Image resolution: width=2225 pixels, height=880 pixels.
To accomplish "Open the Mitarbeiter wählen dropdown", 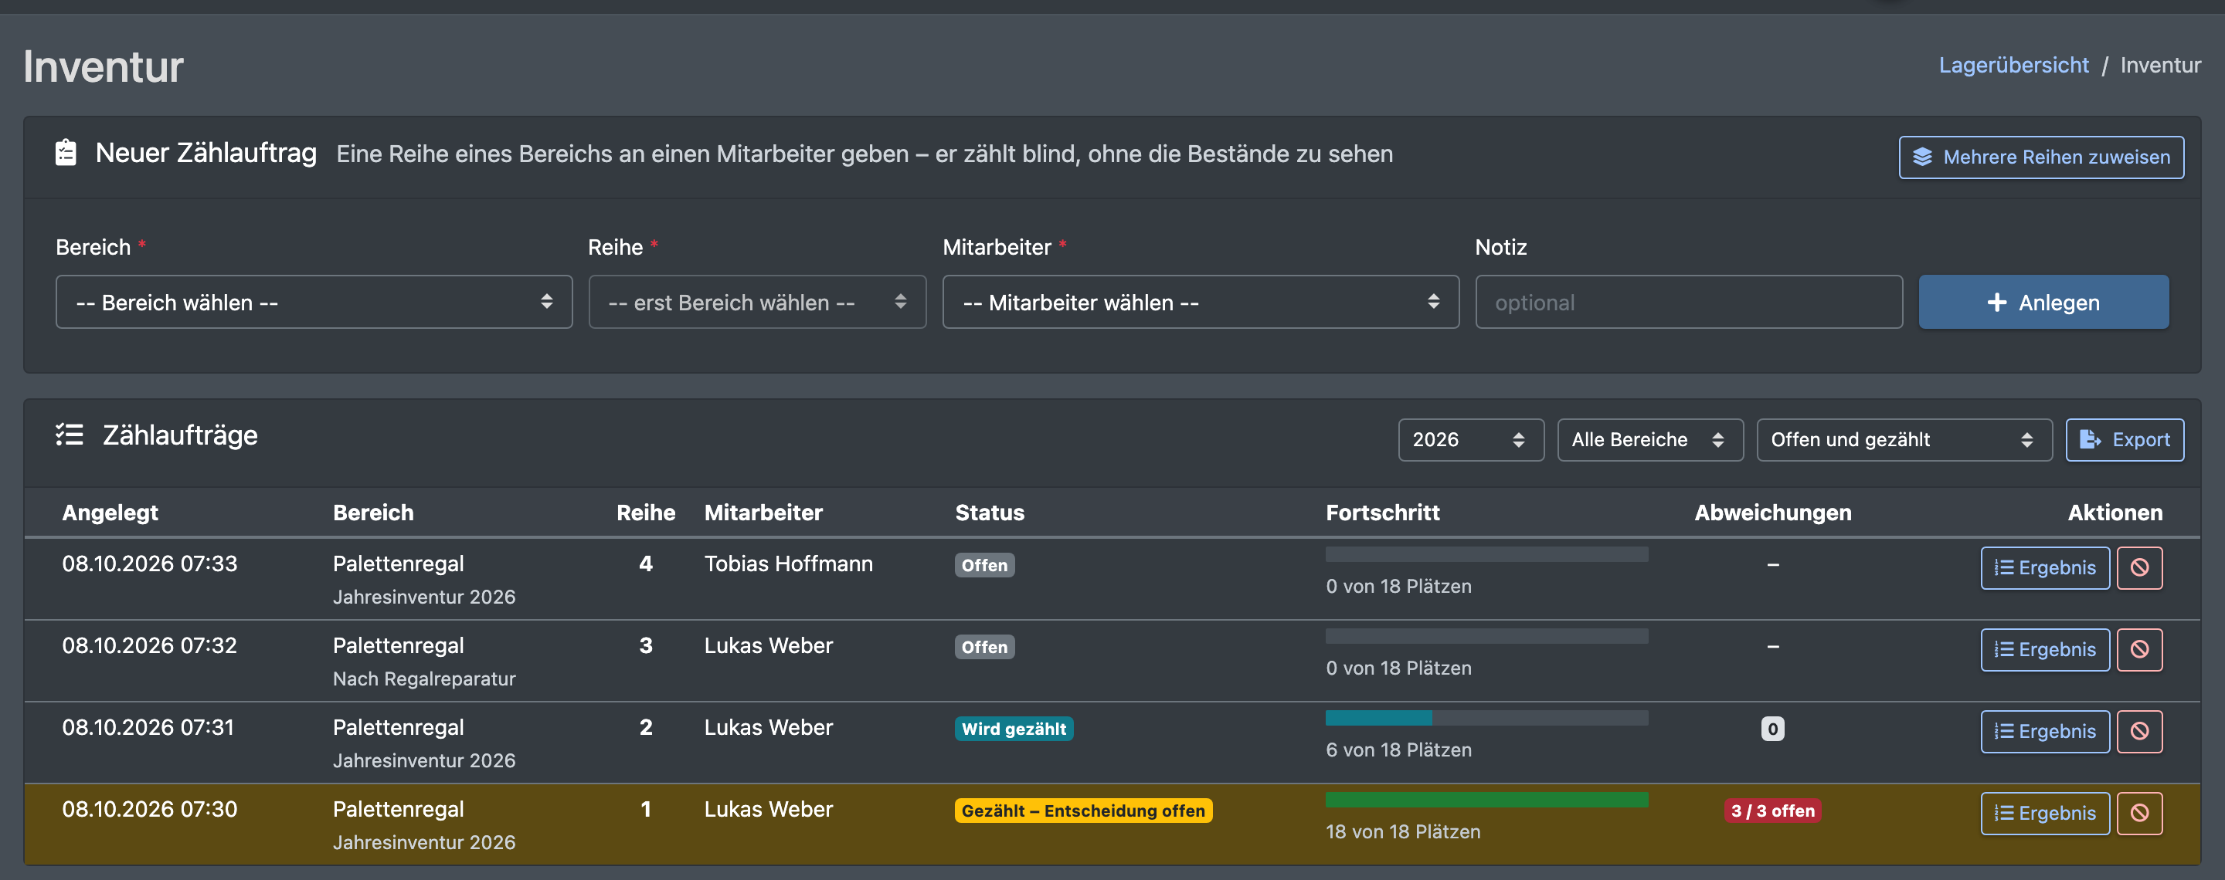I will pyautogui.click(x=1200, y=302).
